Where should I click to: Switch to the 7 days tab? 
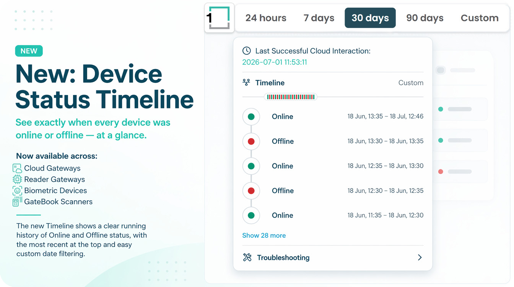pyautogui.click(x=319, y=18)
